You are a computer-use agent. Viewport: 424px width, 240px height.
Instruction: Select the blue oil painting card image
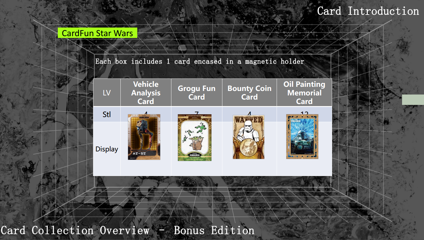302,137
